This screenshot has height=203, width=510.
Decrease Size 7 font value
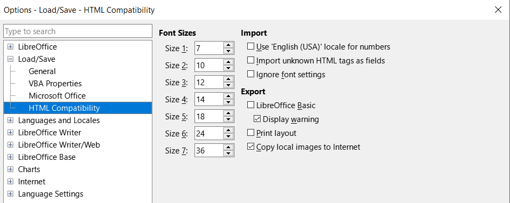(229, 153)
